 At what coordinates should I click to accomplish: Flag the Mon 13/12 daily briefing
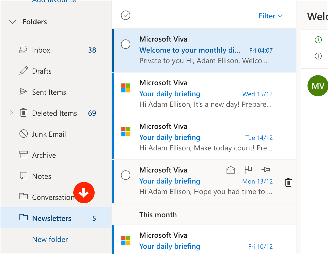(248, 170)
